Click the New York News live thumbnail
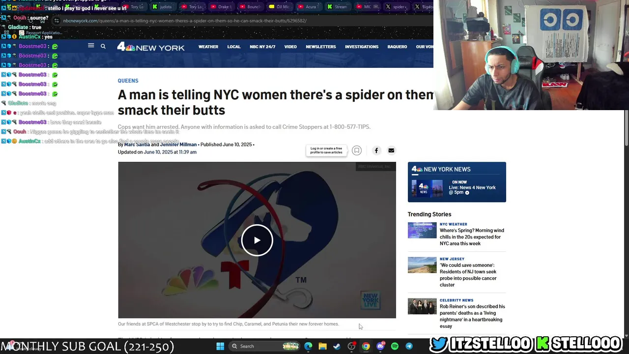Image resolution: width=629 pixels, height=354 pixels. pos(427,189)
